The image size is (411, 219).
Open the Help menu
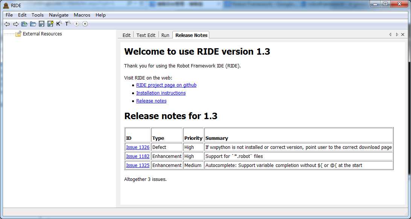pos(100,15)
